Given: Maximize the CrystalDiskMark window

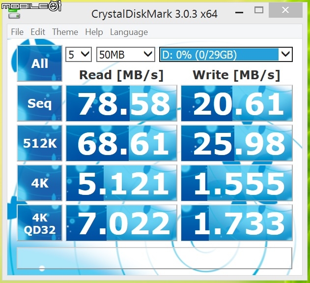Looking at the screenshot, I should tap(259, 10).
